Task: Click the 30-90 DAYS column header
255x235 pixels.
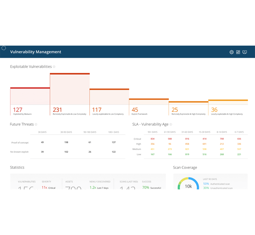Action: click(x=66, y=132)
